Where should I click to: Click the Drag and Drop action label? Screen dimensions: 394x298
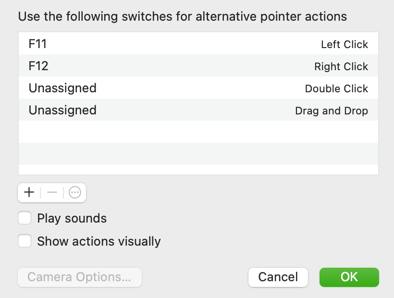[332, 111]
